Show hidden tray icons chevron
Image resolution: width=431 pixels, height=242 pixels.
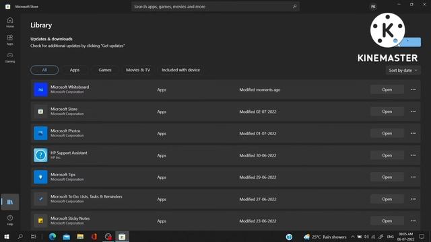pos(353,237)
